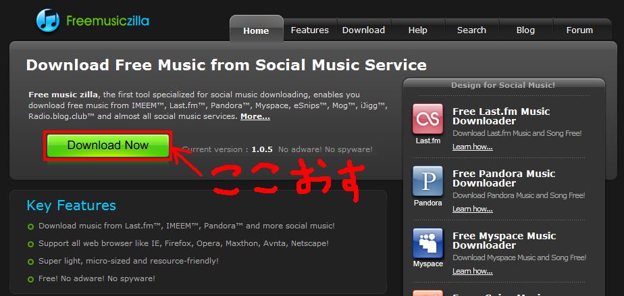Click Support all web browser feature line

(x=184, y=243)
